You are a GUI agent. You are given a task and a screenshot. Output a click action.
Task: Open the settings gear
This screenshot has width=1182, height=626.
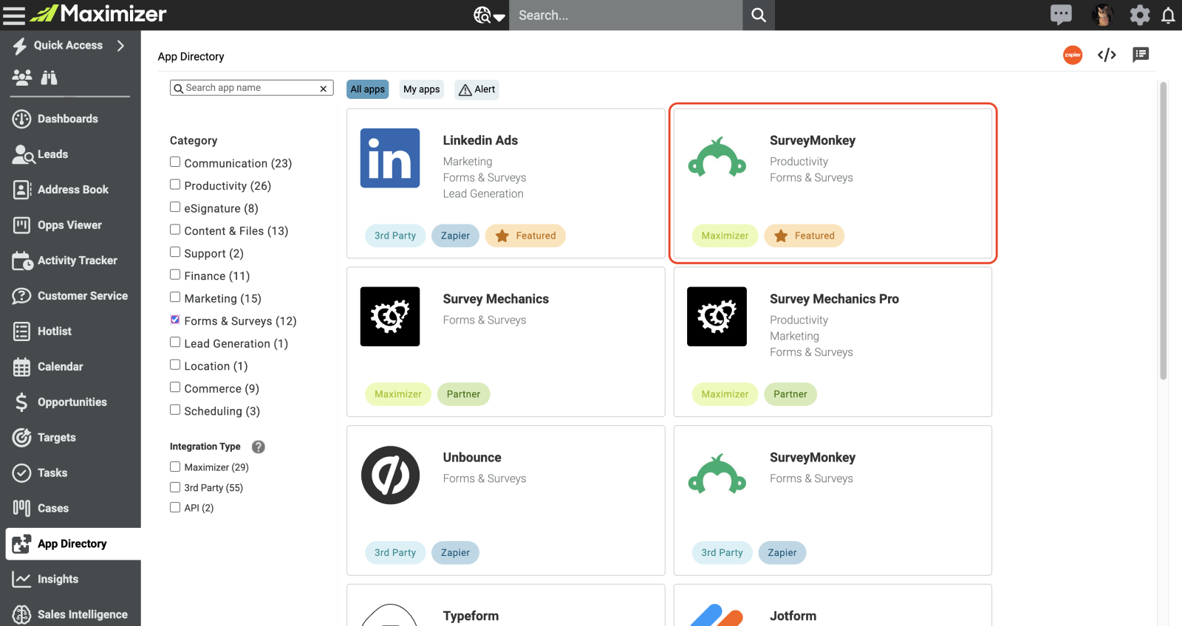pyautogui.click(x=1140, y=15)
